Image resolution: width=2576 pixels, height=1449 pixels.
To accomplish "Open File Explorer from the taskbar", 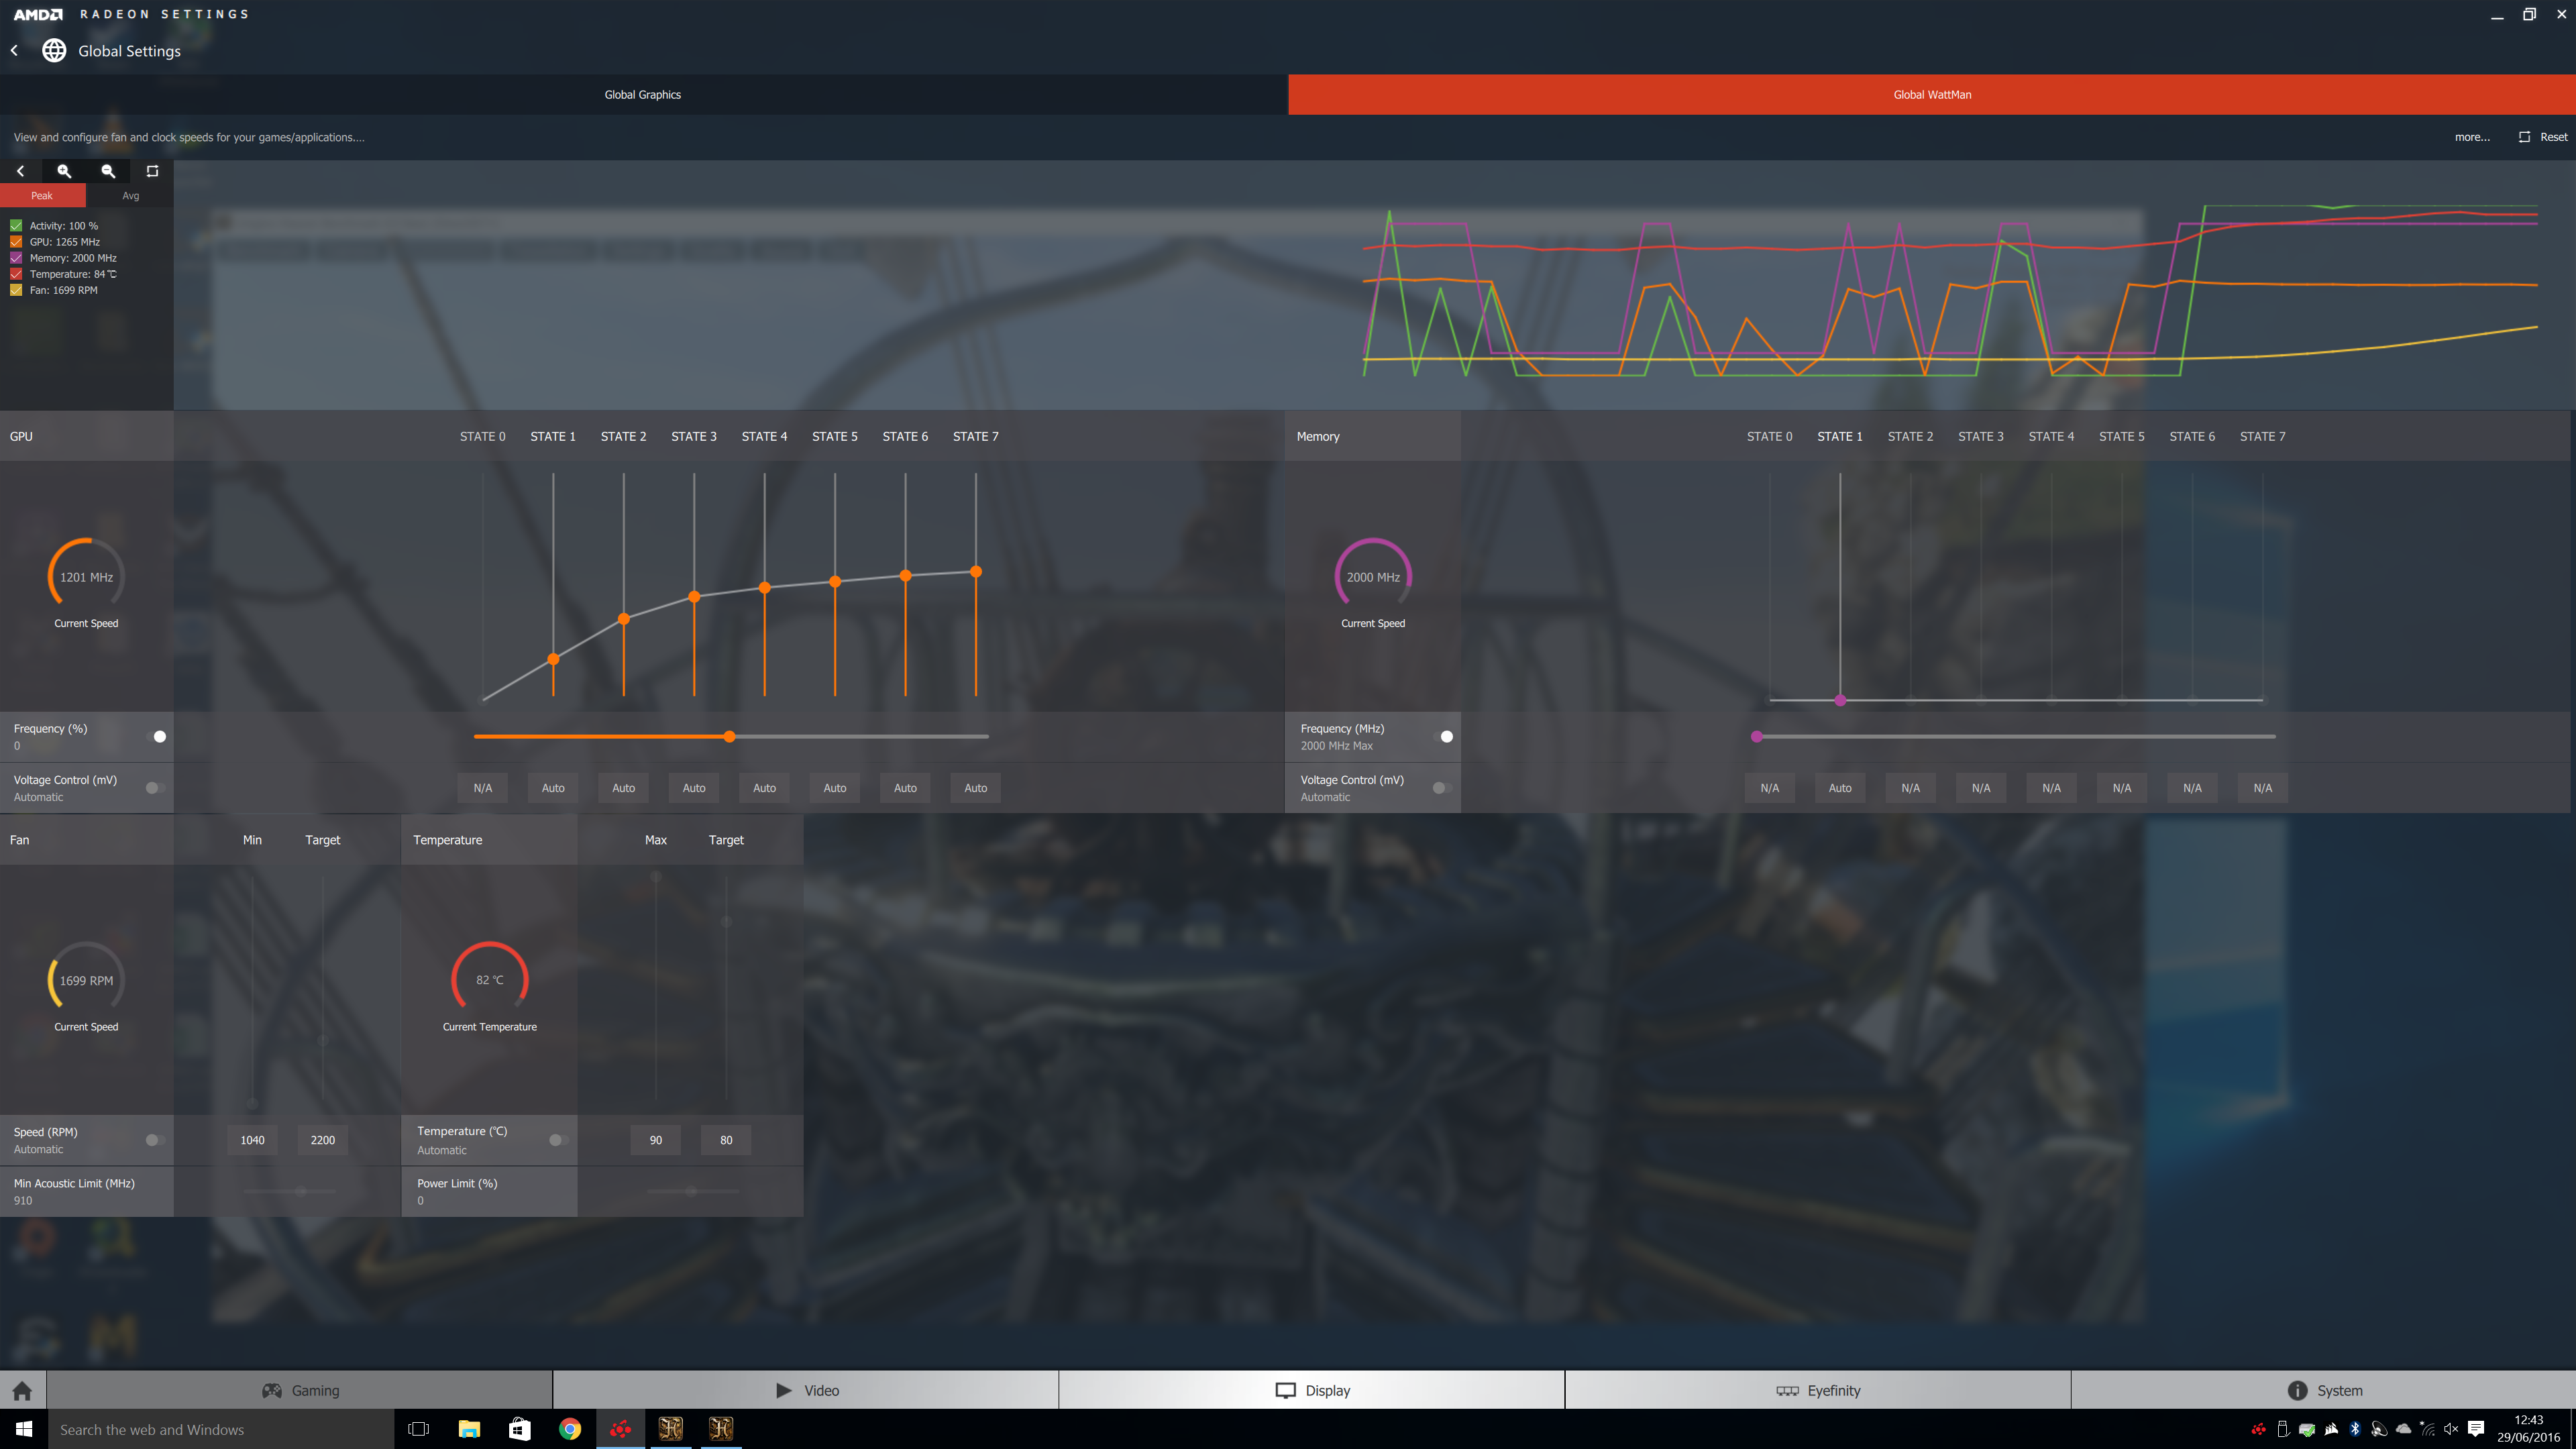I will click(469, 1429).
